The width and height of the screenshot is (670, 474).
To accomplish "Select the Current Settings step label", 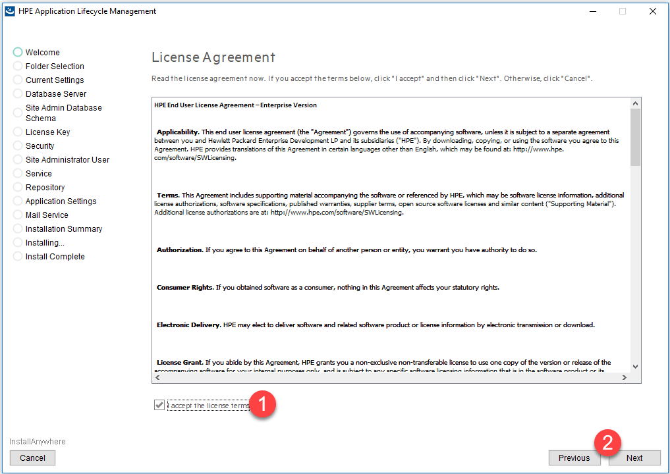I will click(55, 80).
